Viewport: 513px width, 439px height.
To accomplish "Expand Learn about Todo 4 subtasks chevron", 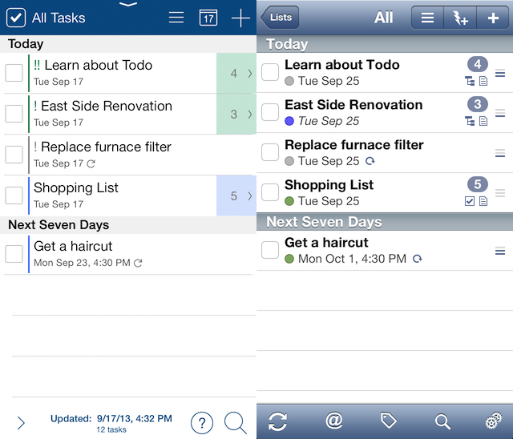I will (250, 73).
